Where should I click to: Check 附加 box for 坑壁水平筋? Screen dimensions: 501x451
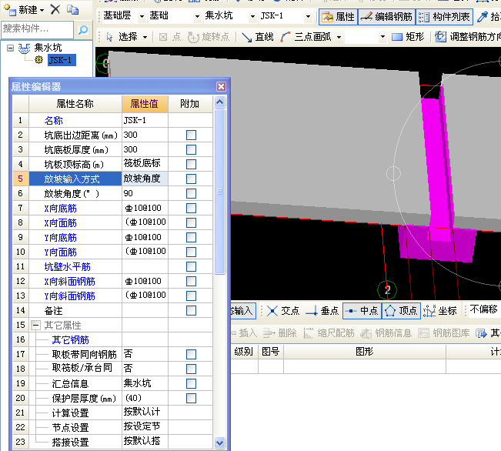pos(191,266)
